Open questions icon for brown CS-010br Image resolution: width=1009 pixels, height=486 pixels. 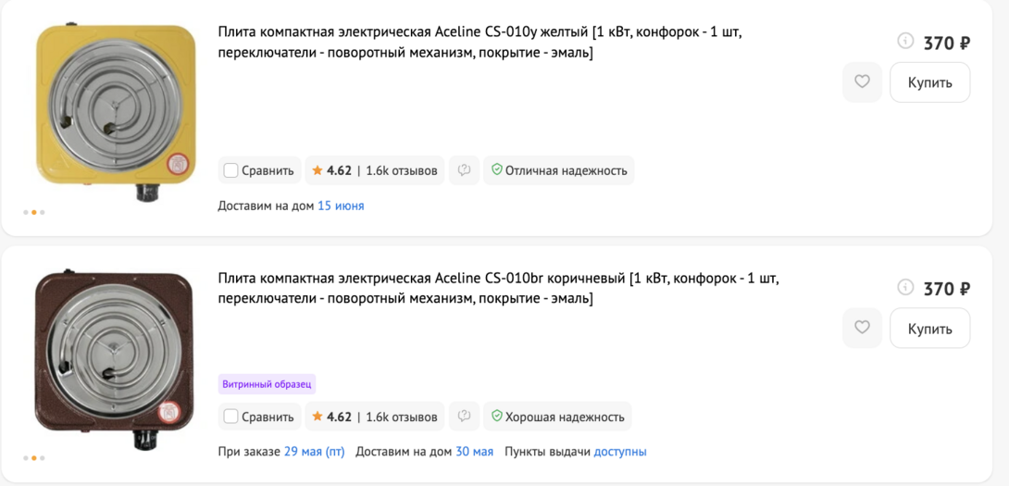tap(464, 417)
